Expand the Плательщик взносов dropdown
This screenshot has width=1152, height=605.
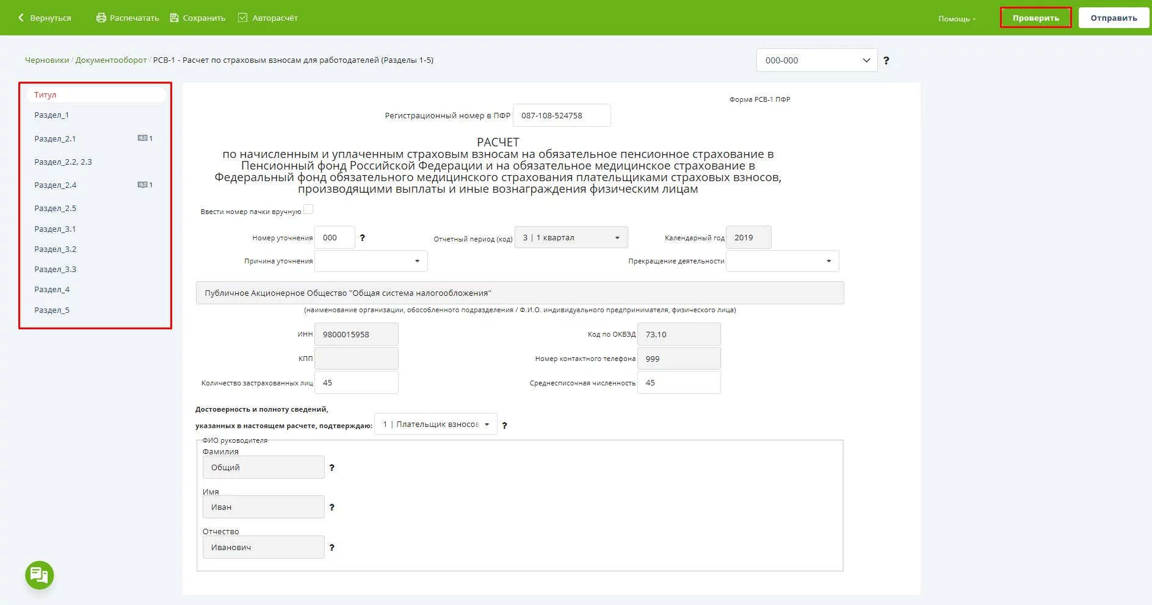436,424
